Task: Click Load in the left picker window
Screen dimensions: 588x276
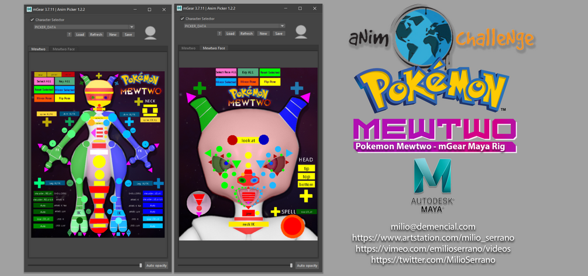Action: [x=80, y=34]
